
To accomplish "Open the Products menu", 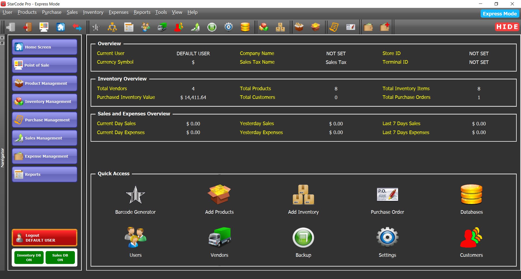I will point(27,12).
